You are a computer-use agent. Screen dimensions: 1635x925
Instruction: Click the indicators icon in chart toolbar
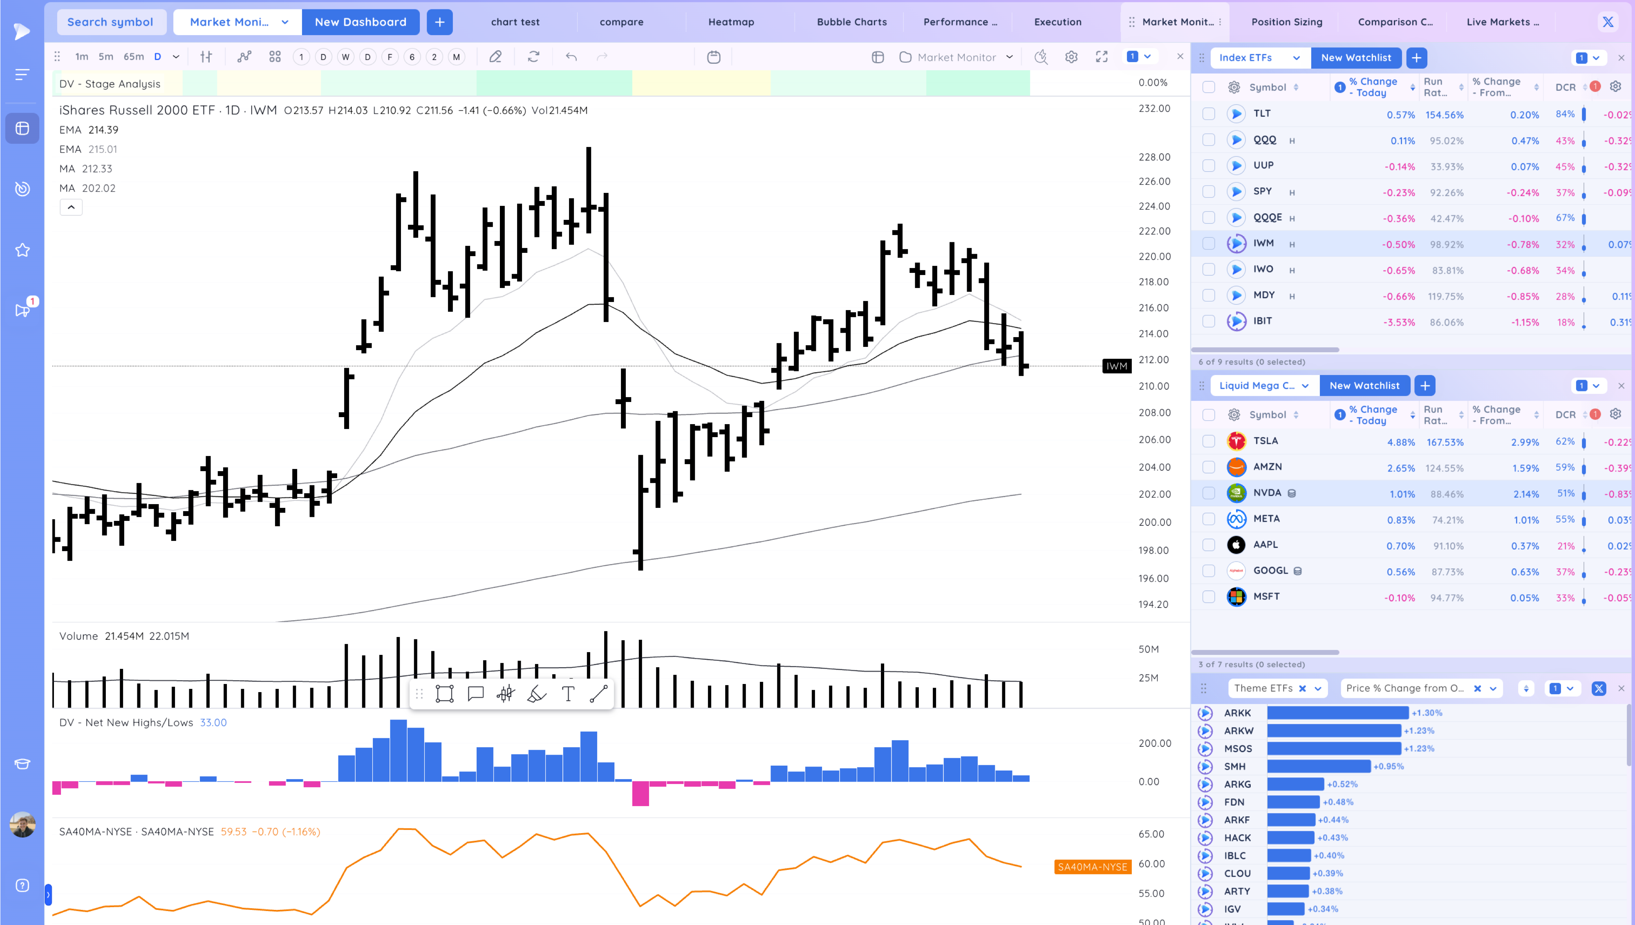(x=244, y=57)
